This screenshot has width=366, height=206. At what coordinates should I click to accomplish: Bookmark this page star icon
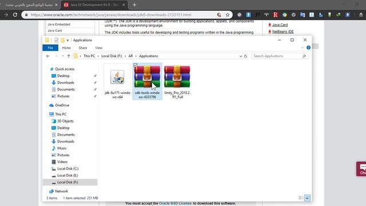[228, 15]
